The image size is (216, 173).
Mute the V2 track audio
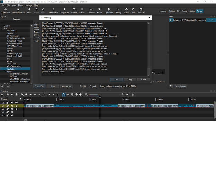12,106
